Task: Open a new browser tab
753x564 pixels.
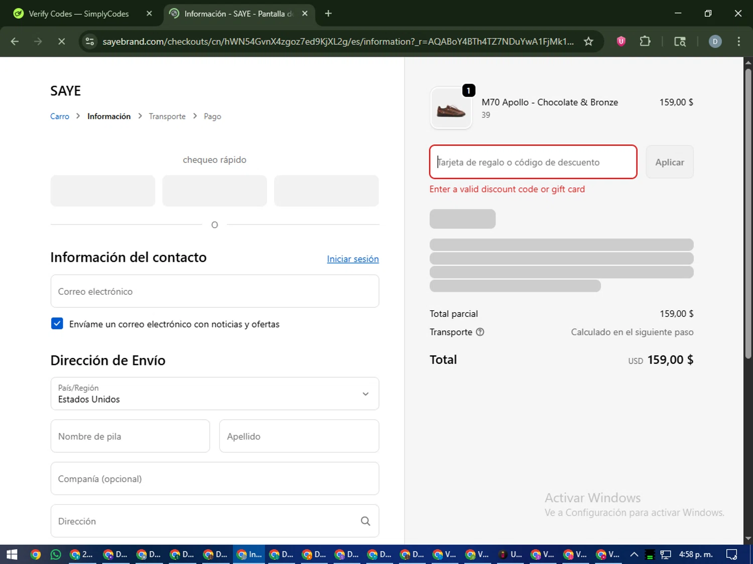Action: (x=328, y=14)
